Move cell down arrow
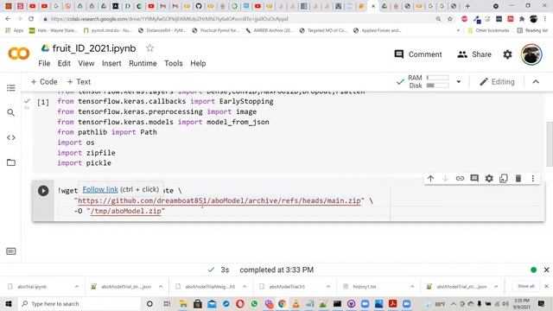The image size is (553, 311). (x=445, y=179)
